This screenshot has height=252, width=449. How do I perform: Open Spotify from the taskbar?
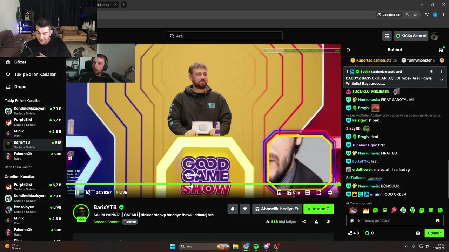coord(256,246)
